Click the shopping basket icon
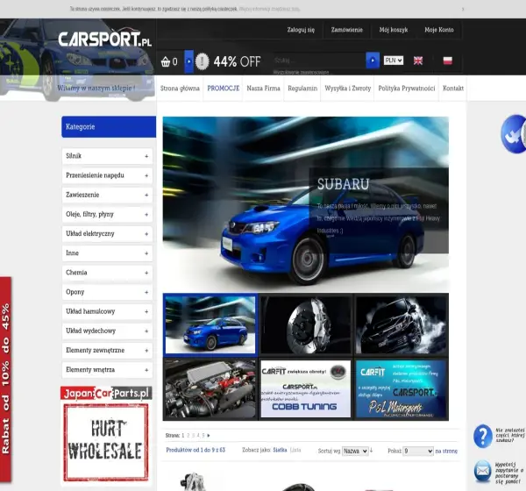Image resolution: width=526 pixels, height=491 pixels. 166,61
